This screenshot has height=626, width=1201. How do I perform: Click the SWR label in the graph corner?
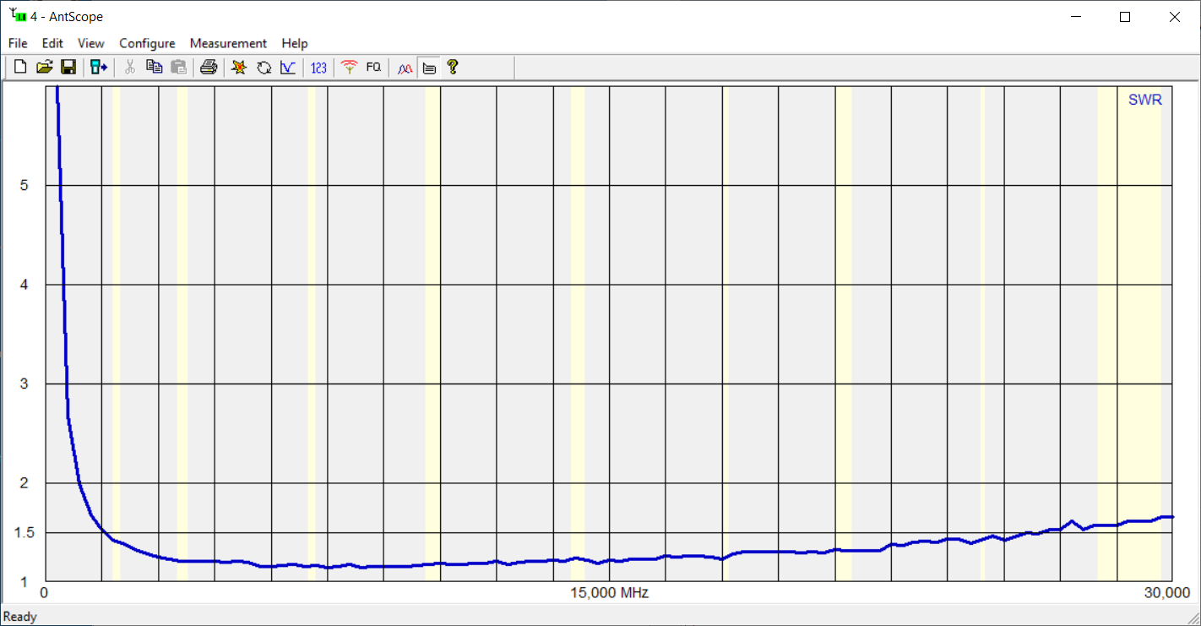(x=1144, y=100)
